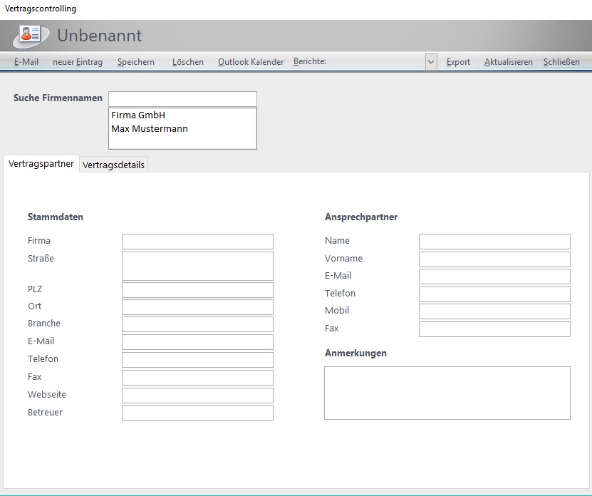Select the Vertragspartner tab

click(x=41, y=164)
